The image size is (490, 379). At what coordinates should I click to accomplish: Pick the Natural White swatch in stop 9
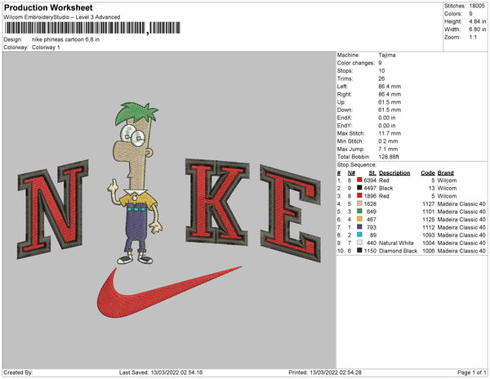pyautogui.click(x=359, y=243)
